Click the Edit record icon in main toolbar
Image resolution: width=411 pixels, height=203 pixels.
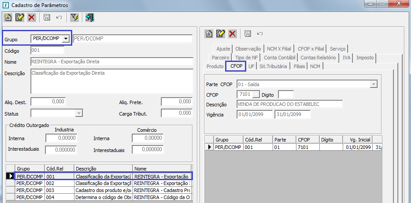[20, 18]
